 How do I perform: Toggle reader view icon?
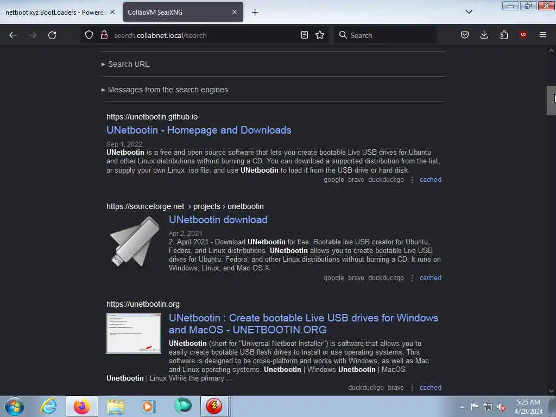click(x=304, y=35)
